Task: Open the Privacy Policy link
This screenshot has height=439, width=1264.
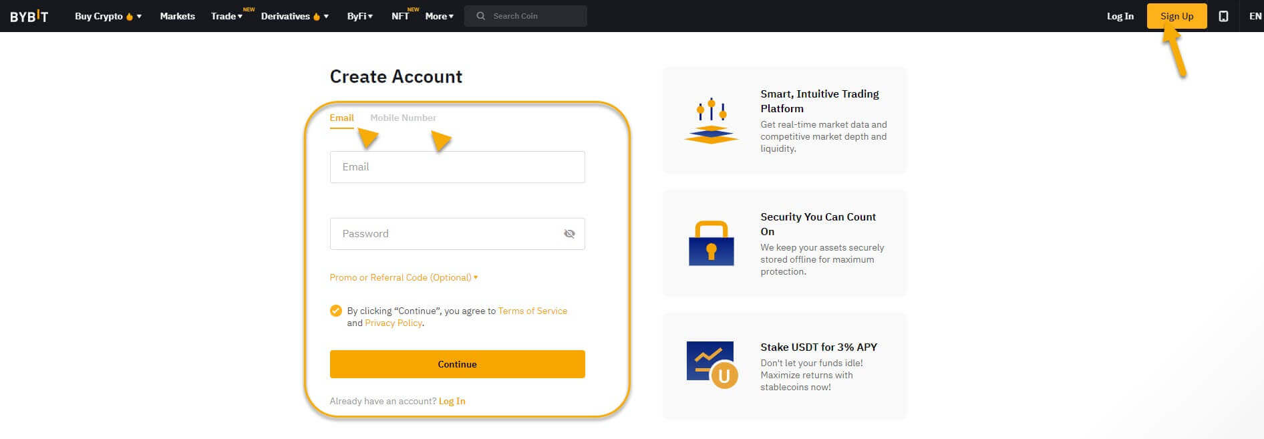Action: tap(393, 323)
